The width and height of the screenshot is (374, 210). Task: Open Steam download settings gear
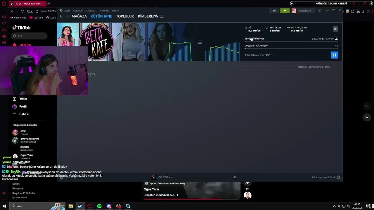(x=335, y=29)
